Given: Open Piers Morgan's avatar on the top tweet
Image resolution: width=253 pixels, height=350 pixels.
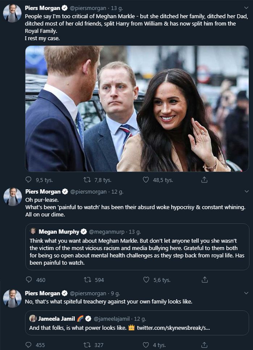Looking at the screenshot, I should coord(12,13).
